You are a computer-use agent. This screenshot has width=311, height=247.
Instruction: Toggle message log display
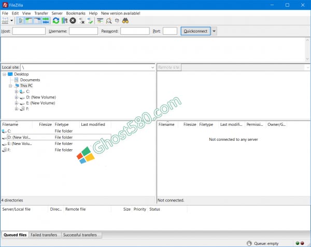point(20,21)
